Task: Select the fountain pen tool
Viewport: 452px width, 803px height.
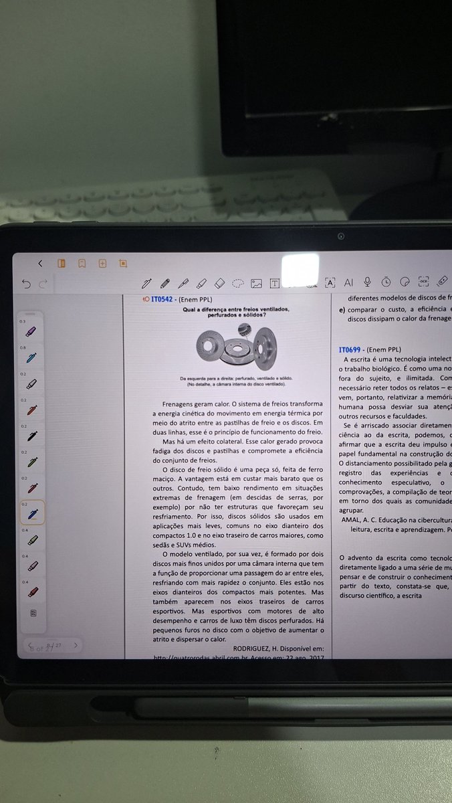Action: coord(146,283)
